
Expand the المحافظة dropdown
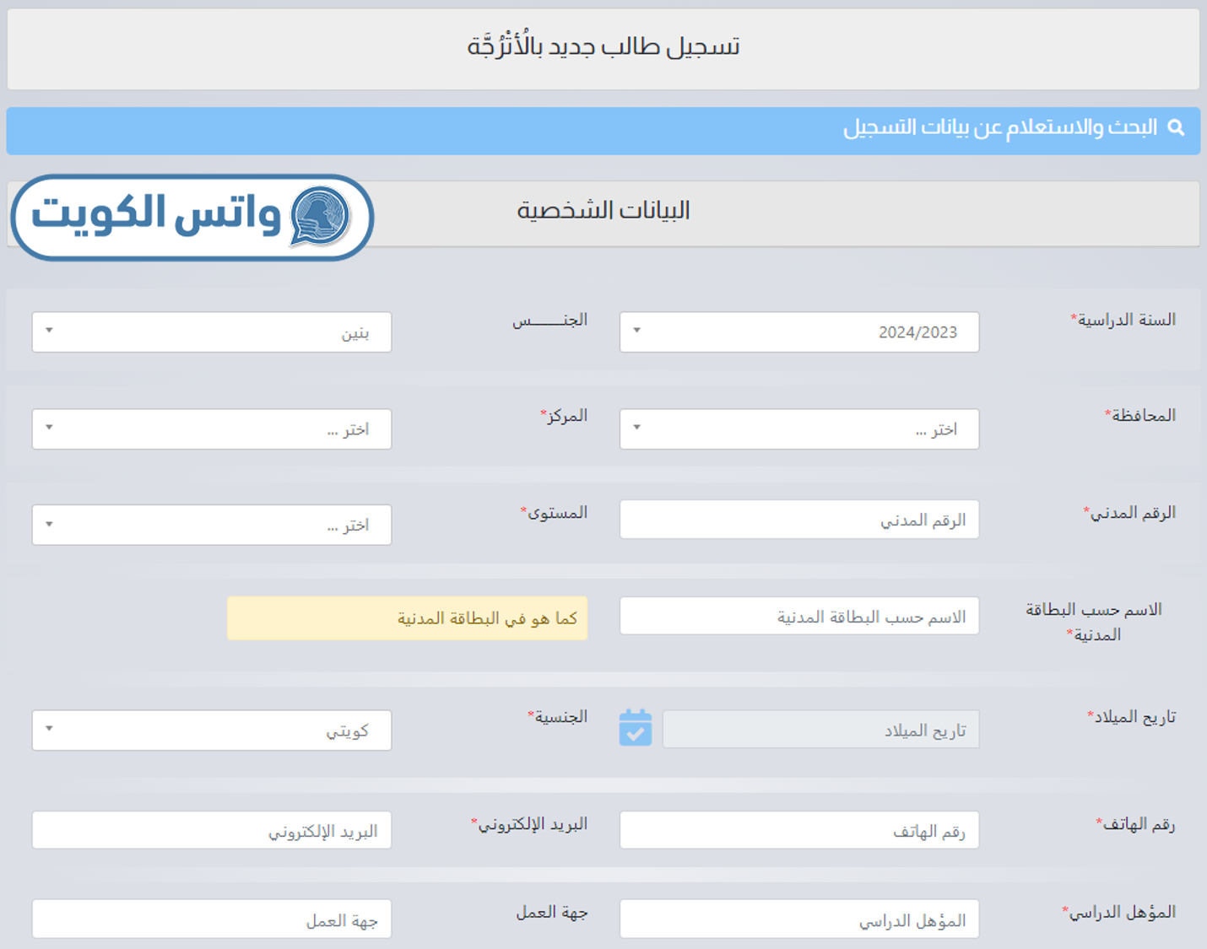coord(798,429)
